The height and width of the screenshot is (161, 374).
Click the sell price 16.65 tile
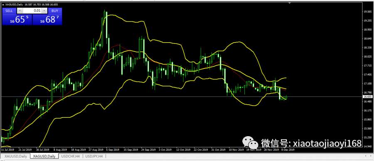coord(17,19)
